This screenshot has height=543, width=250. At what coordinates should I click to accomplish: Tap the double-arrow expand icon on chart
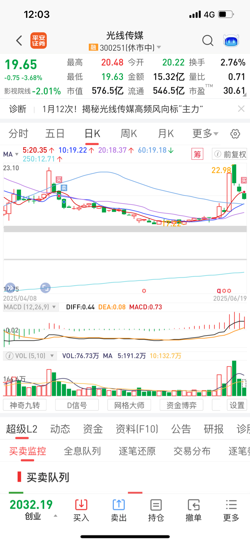[x=10, y=288]
